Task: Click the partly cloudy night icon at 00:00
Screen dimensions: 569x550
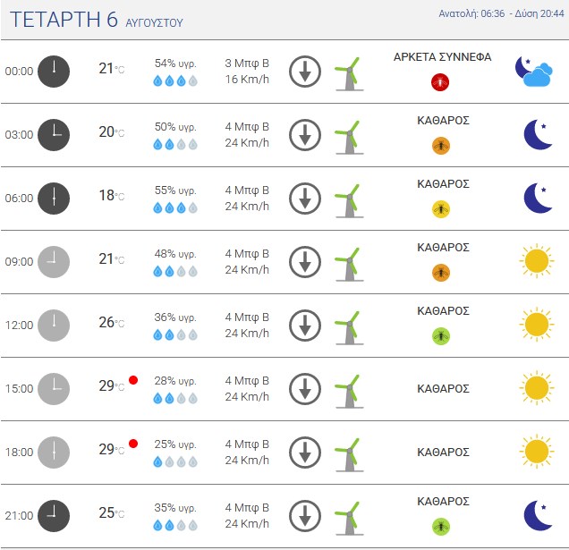Action: pos(533,72)
